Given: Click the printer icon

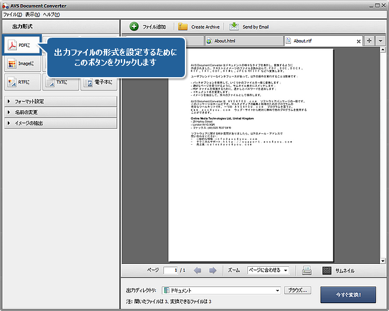Looking at the screenshot, I should coord(306,270).
